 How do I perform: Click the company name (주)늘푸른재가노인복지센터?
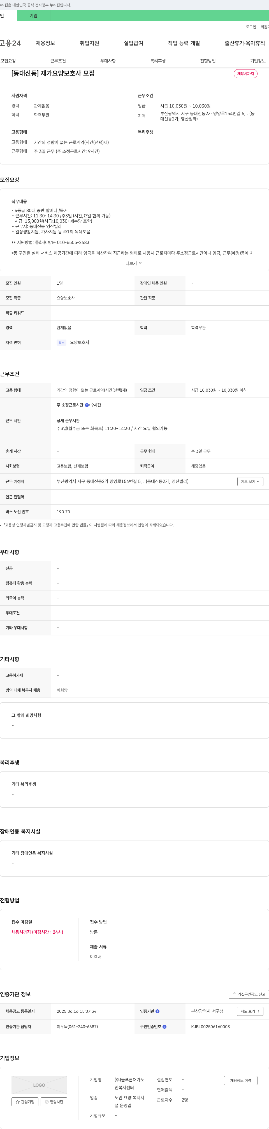129,1083
